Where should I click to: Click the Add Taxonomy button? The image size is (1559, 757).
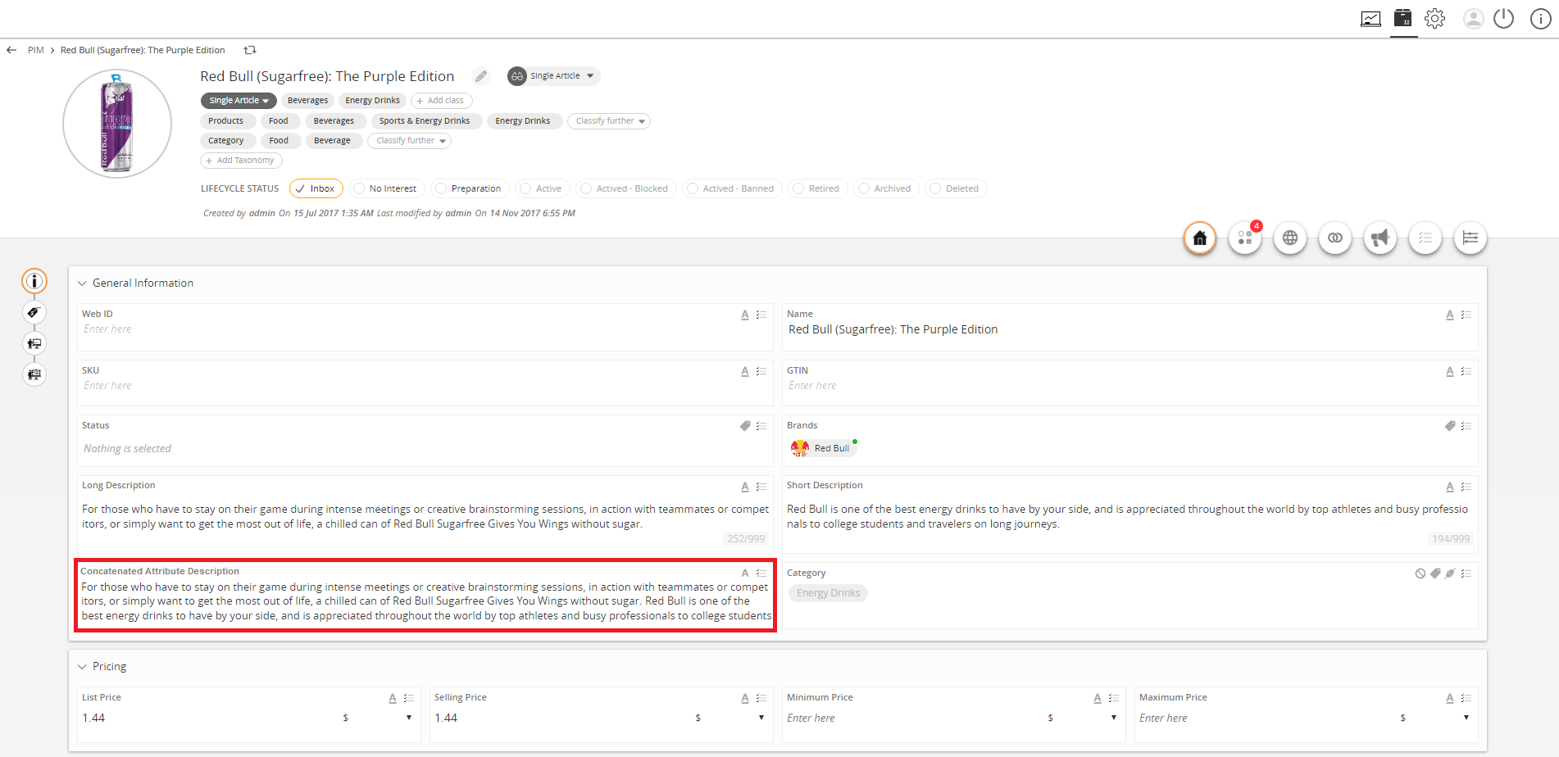[241, 161]
